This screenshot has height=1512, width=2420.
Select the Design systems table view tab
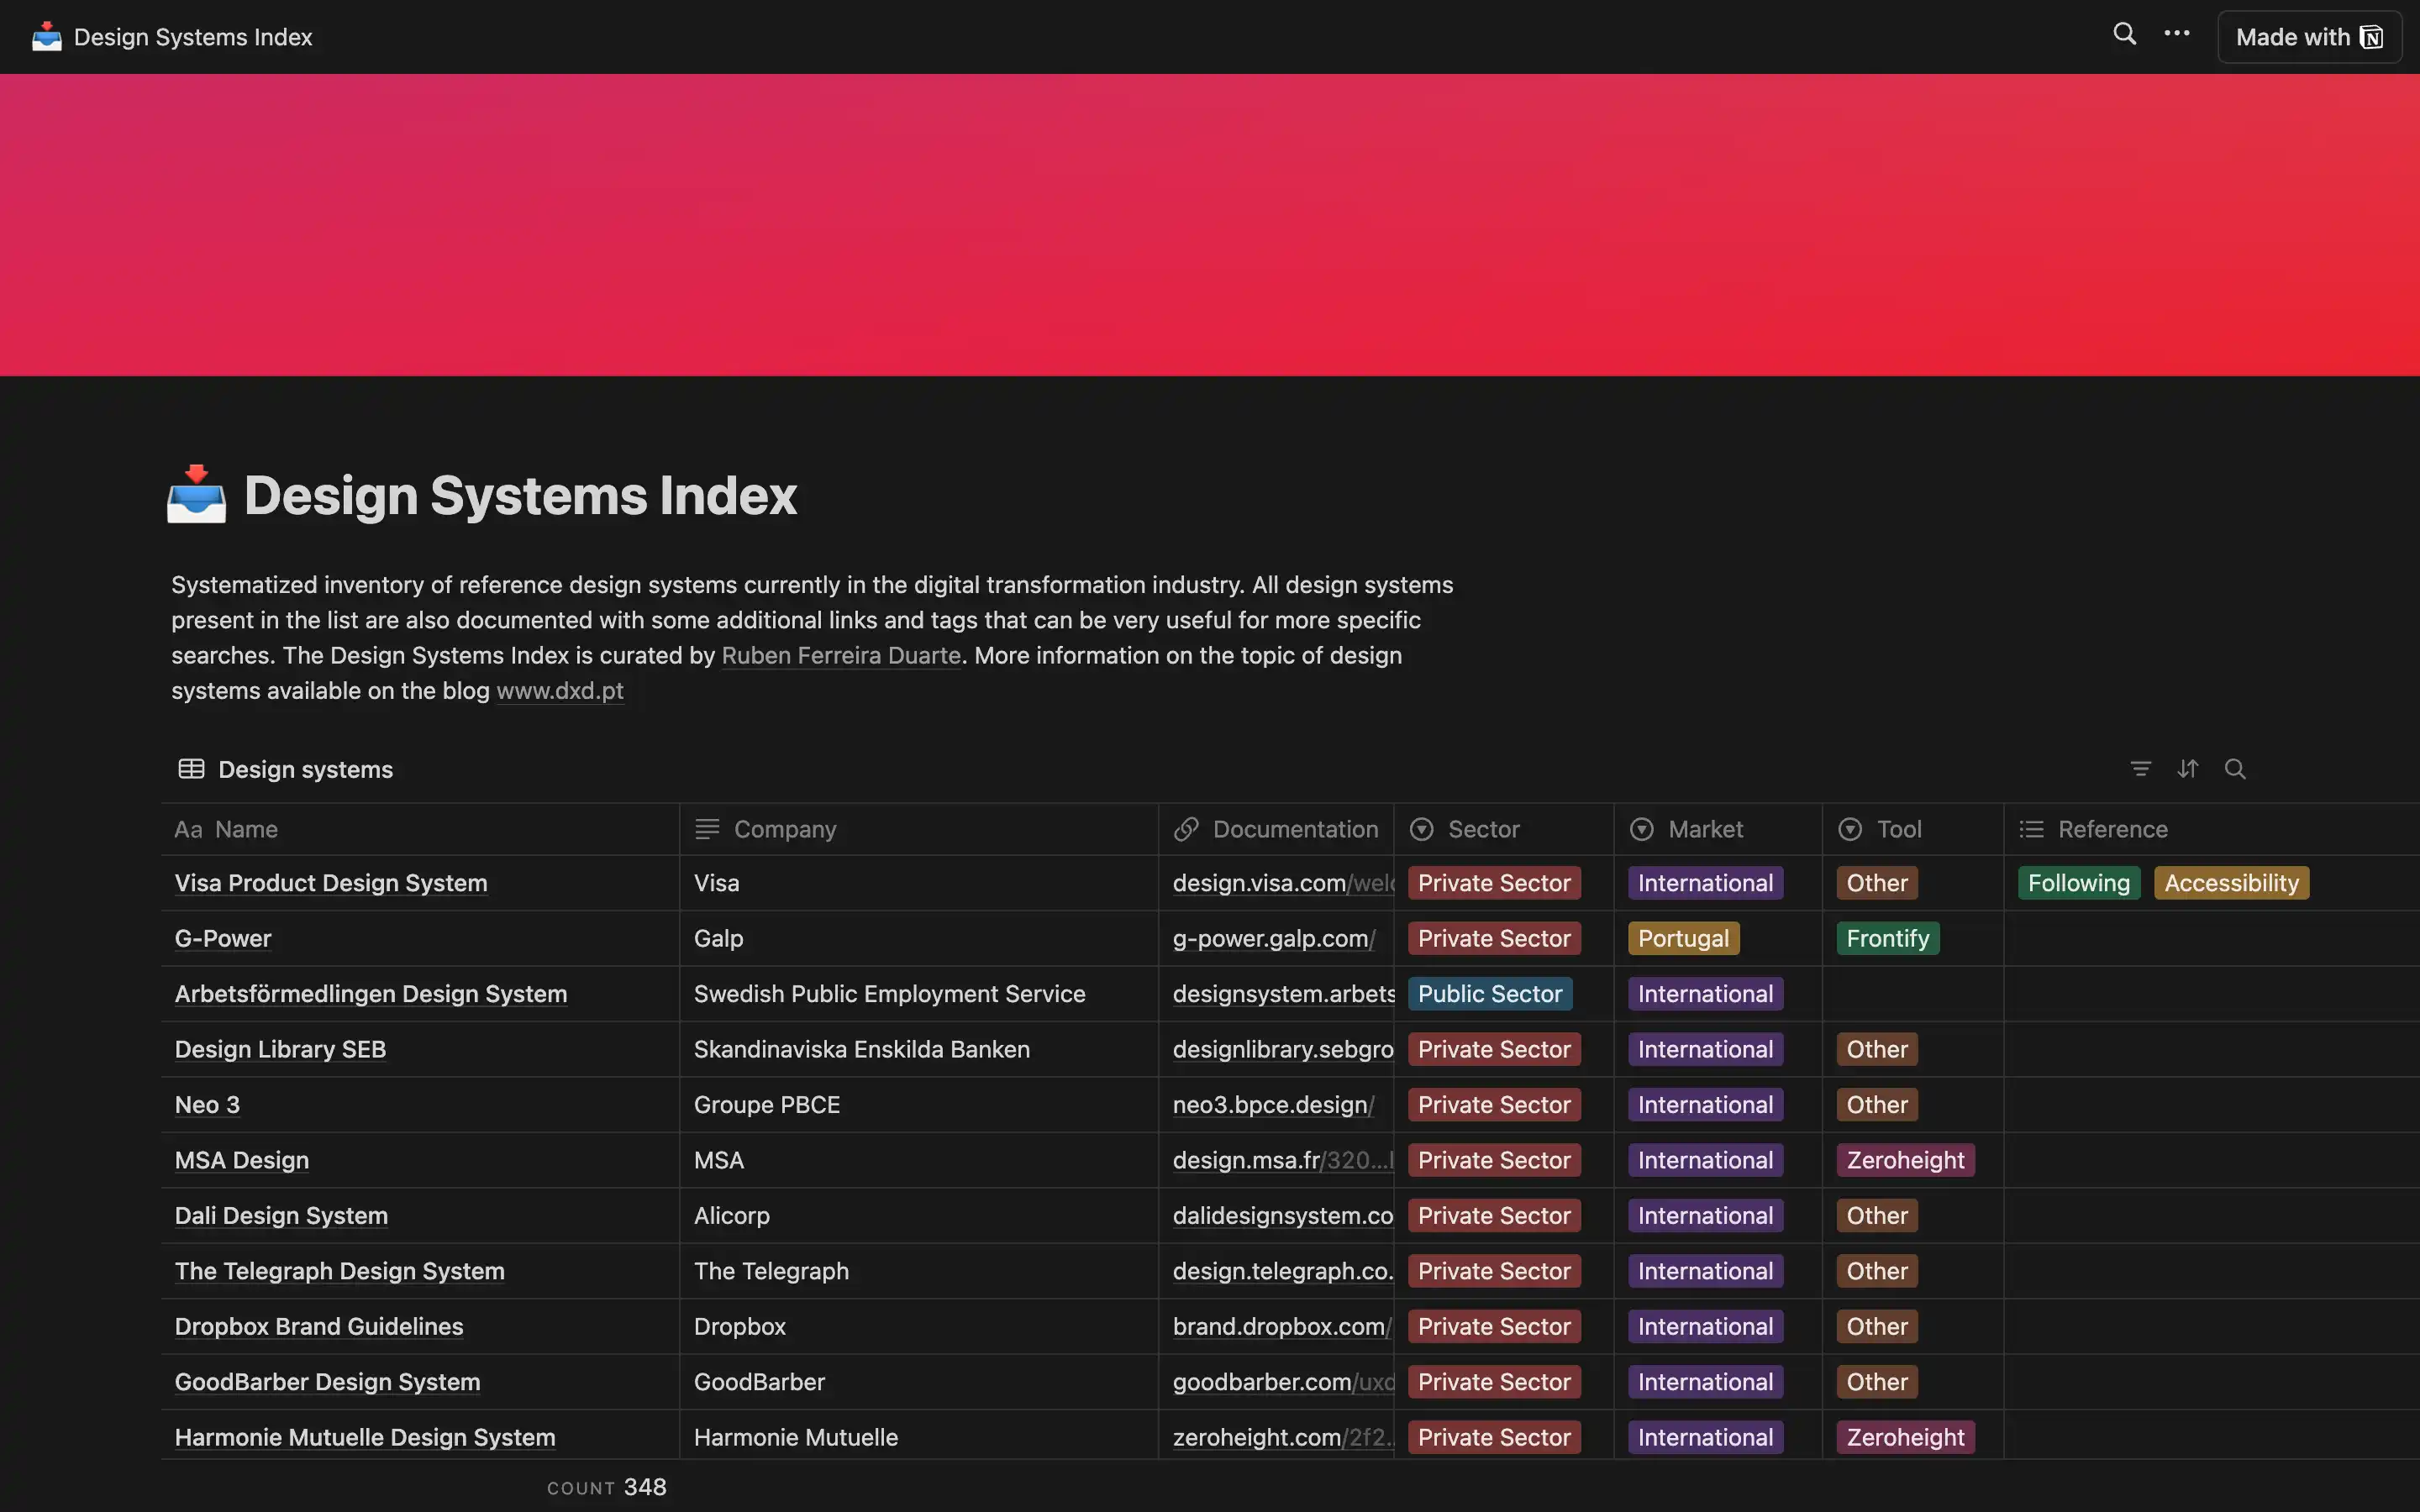click(285, 769)
